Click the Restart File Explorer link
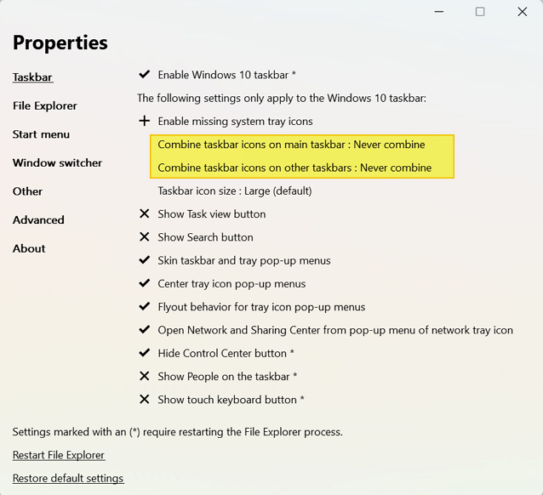 59,455
